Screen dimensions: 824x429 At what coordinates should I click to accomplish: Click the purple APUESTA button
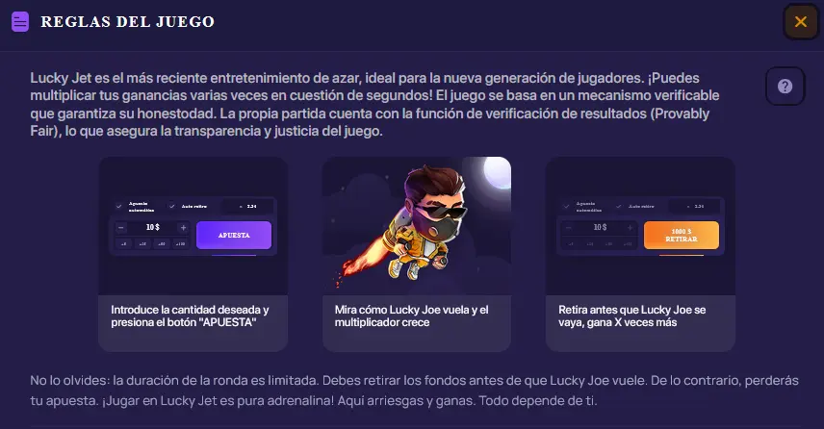coord(234,236)
